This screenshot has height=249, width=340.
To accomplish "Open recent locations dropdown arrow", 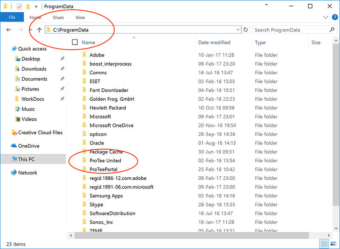I will point(31,30).
